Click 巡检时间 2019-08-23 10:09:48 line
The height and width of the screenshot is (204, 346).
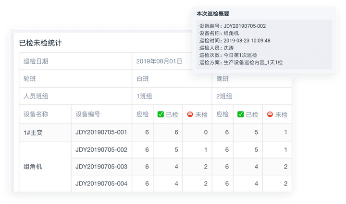[x=235, y=40]
